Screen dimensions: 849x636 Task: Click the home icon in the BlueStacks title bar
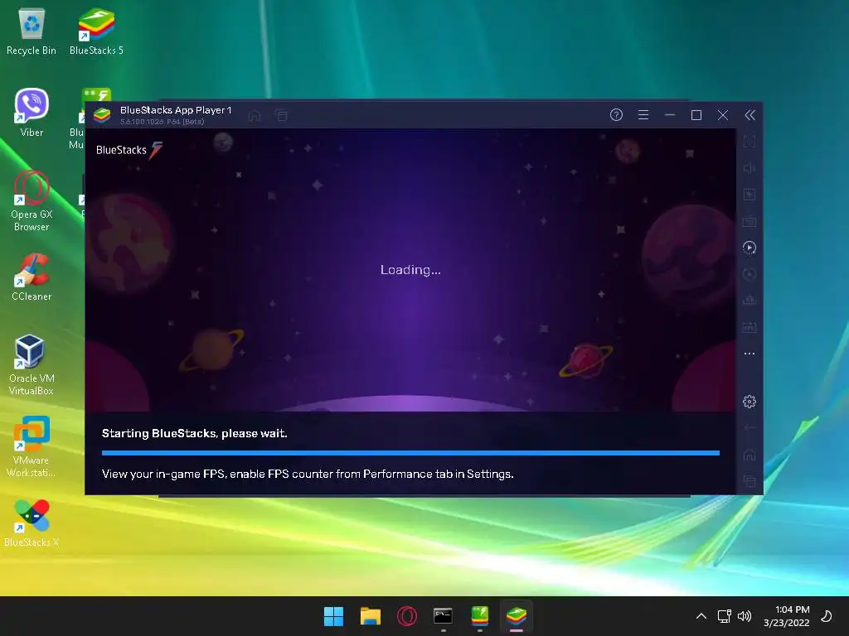coord(255,115)
